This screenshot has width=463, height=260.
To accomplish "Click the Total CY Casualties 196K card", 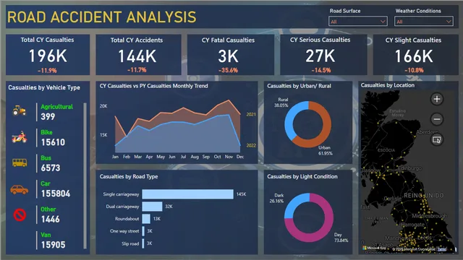I will point(48,55).
